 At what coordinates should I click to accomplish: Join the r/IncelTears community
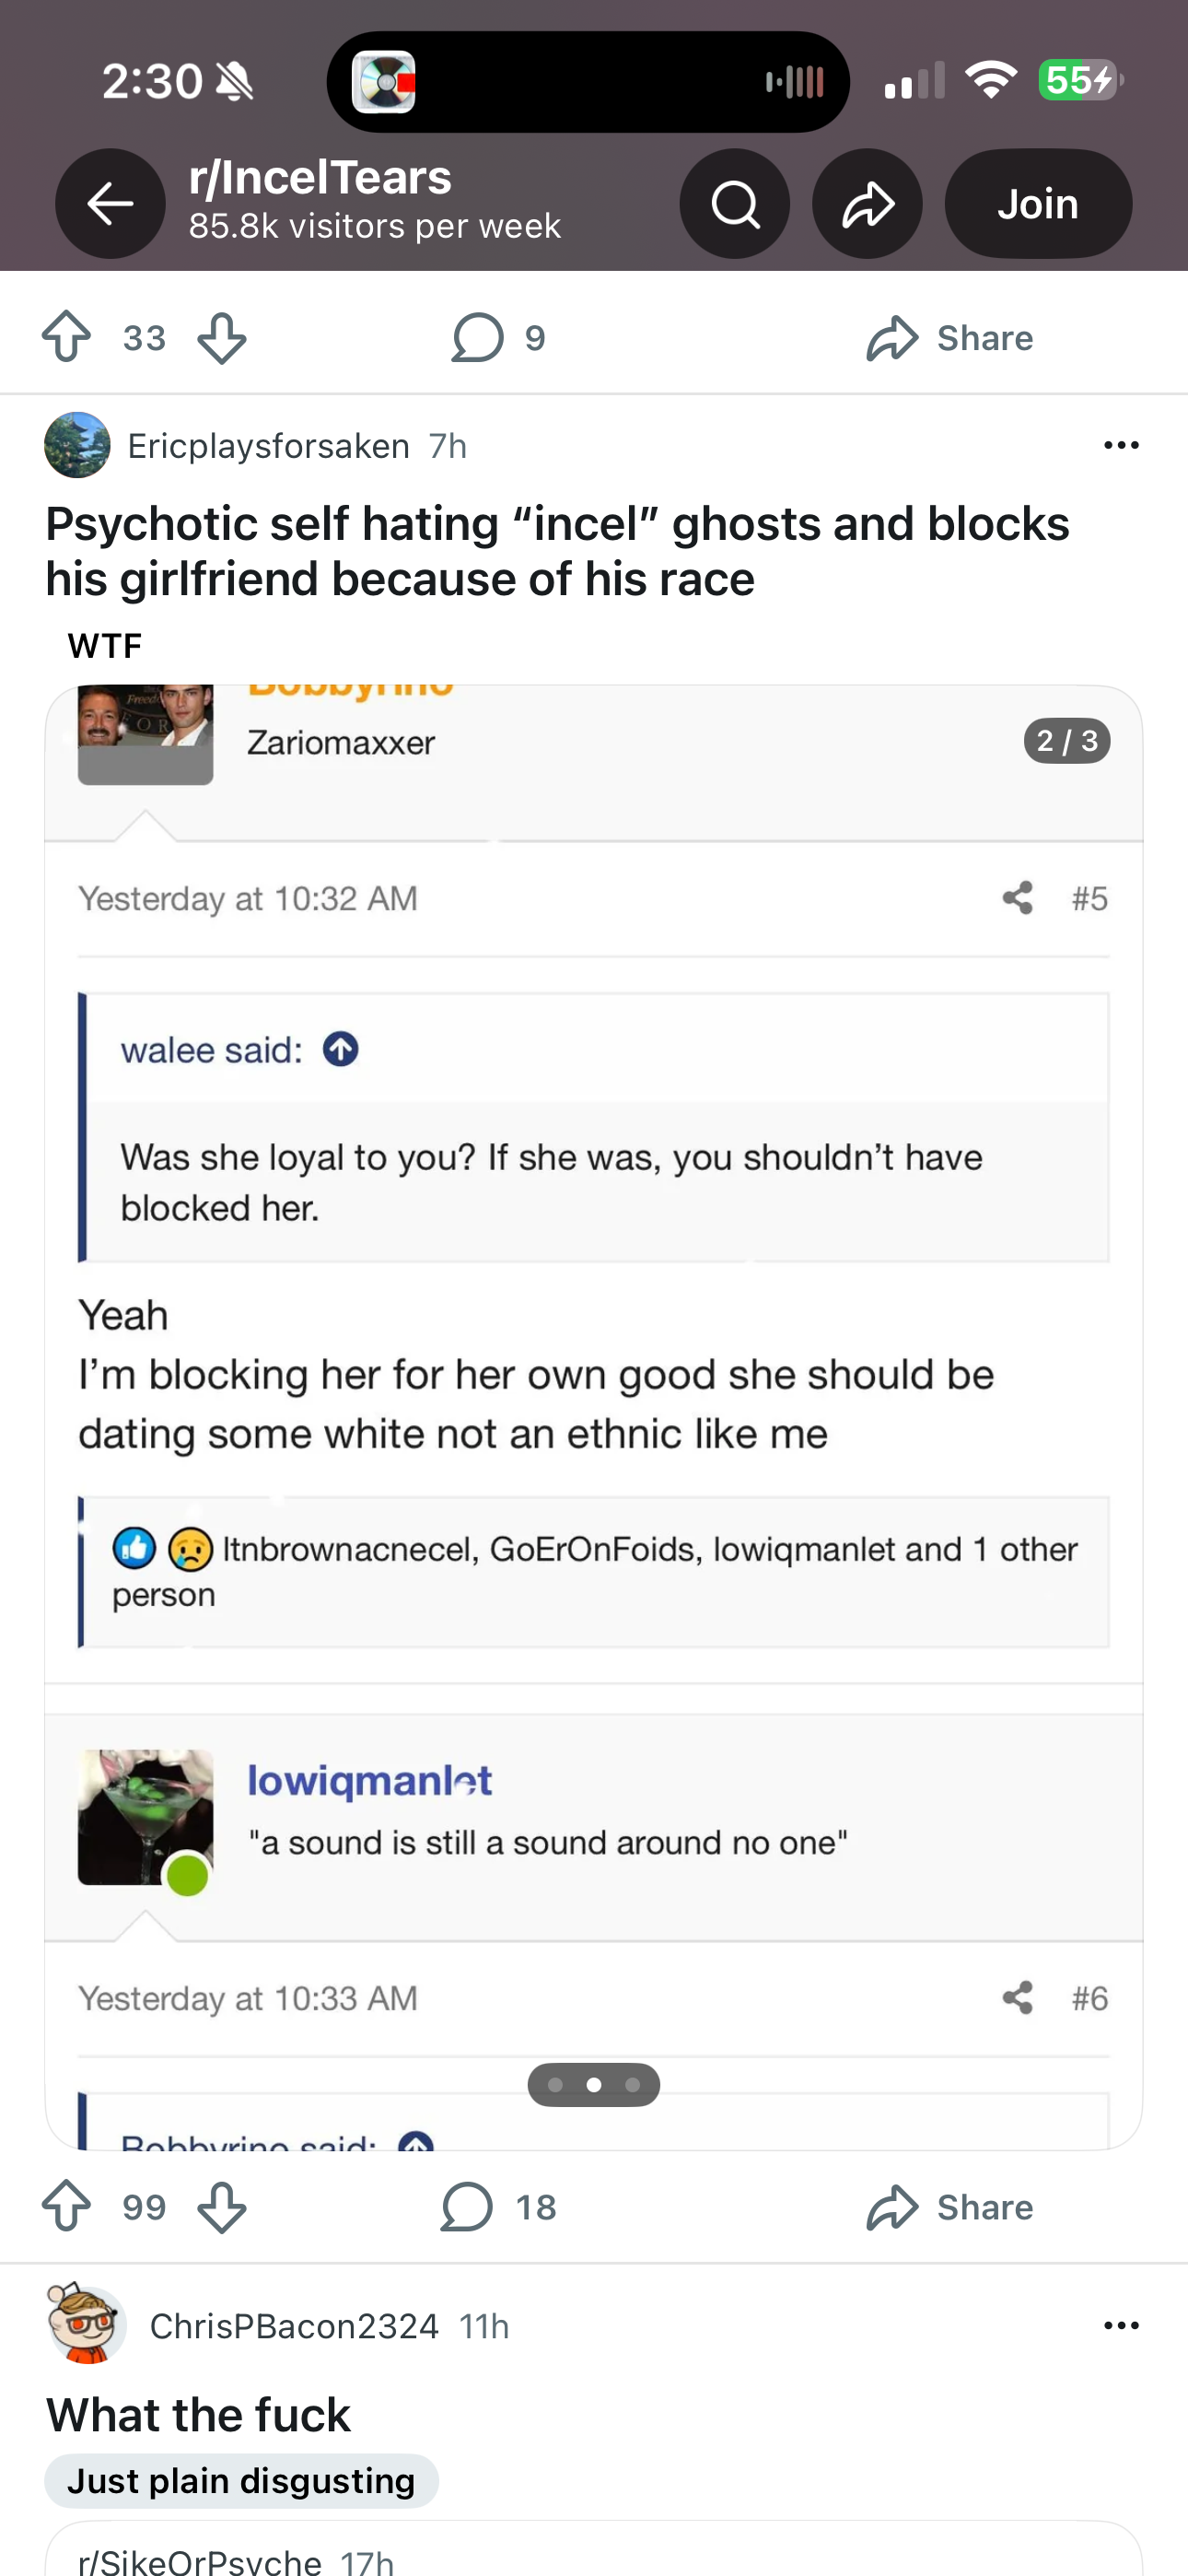point(1037,204)
